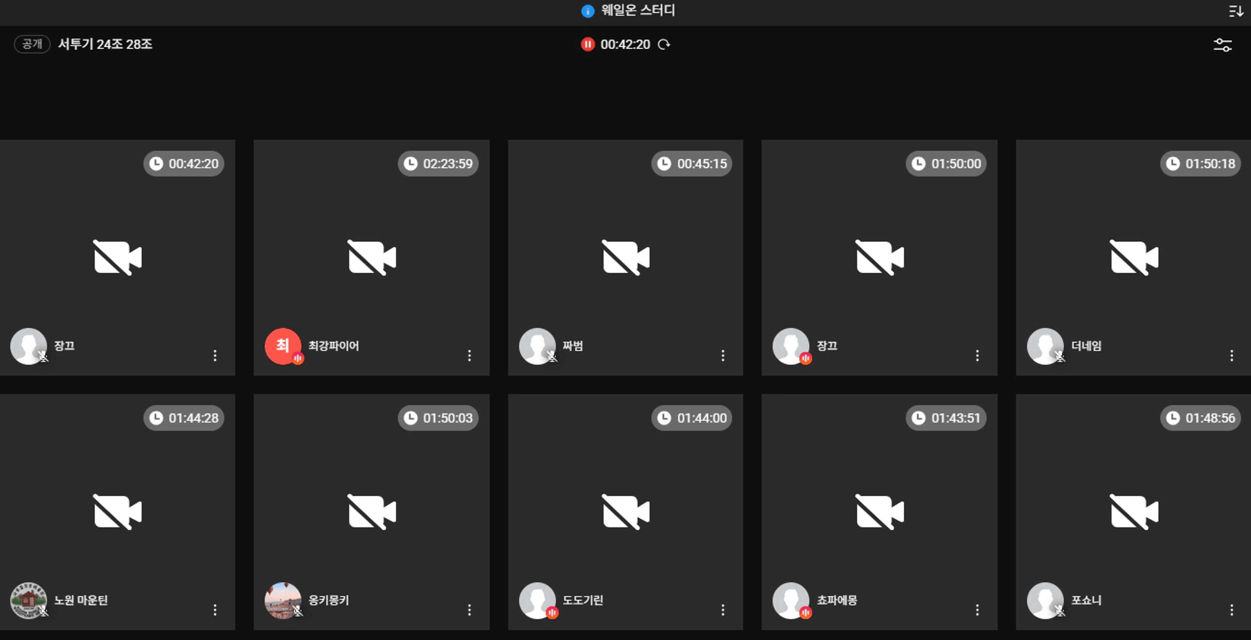The height and width of the screenshot is (640, 1251).
Task: Open the more options menu for 최강파이어
Action: coord(469,355)
